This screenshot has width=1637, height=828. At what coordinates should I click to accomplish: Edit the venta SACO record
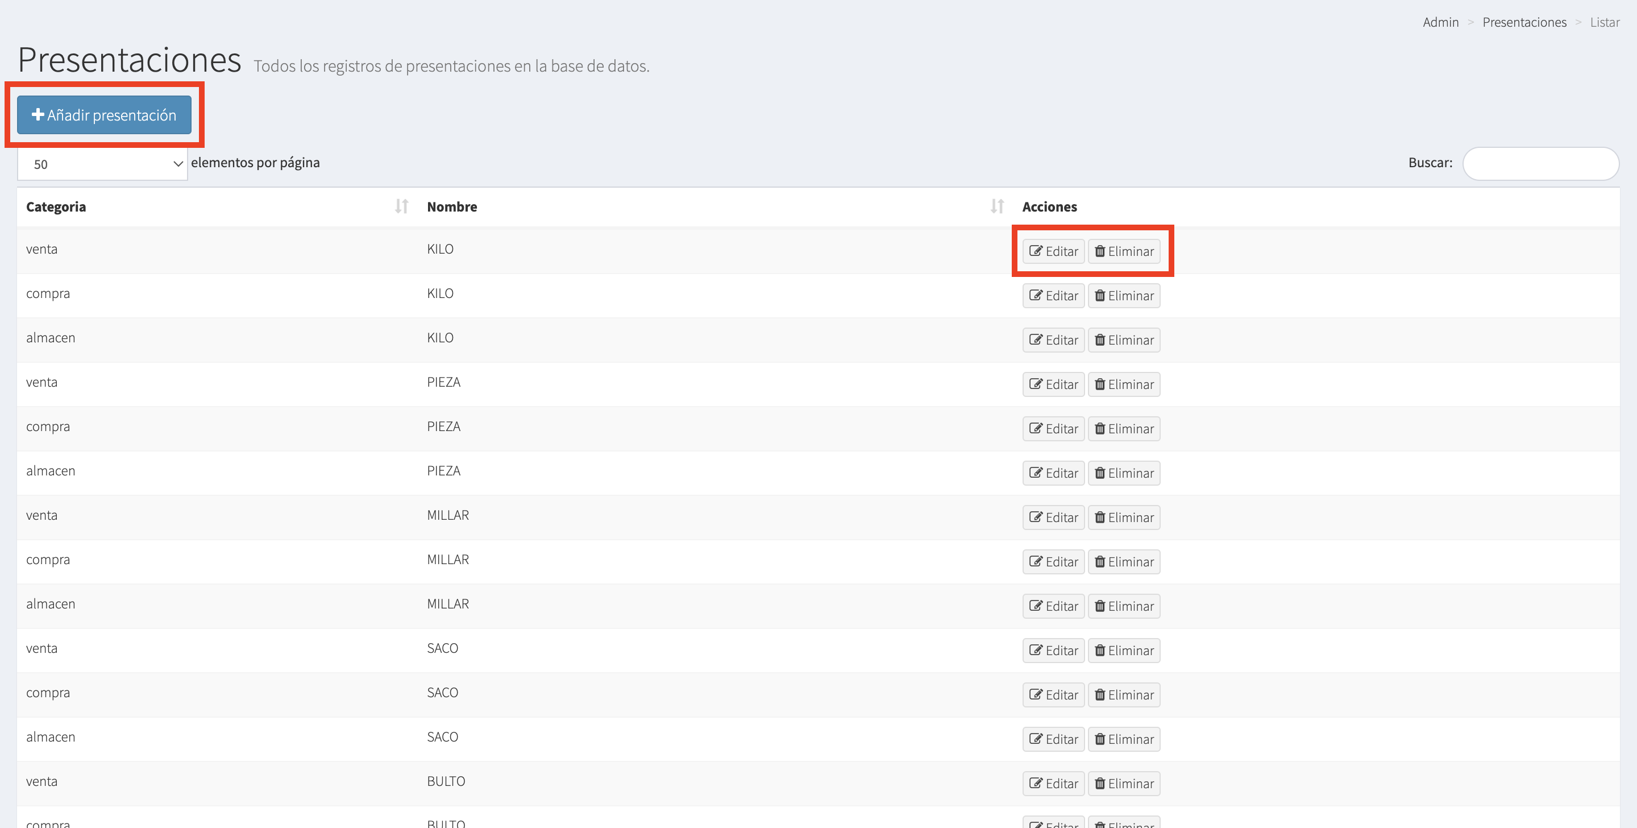coord(1053,651)
